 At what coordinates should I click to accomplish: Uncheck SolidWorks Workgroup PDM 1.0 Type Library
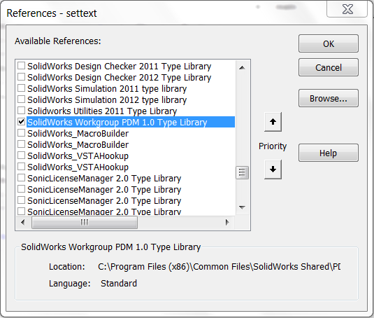click(x=21, y=122)
